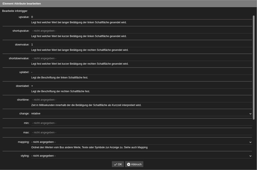Click the 'upvalue:' label
Screen dimensions: 257x170
click(24, 17)
